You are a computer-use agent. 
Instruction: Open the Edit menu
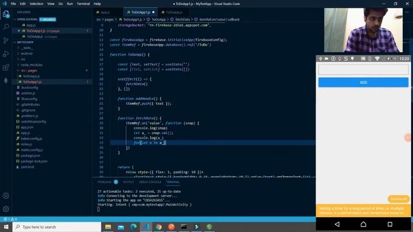(23, 4)
